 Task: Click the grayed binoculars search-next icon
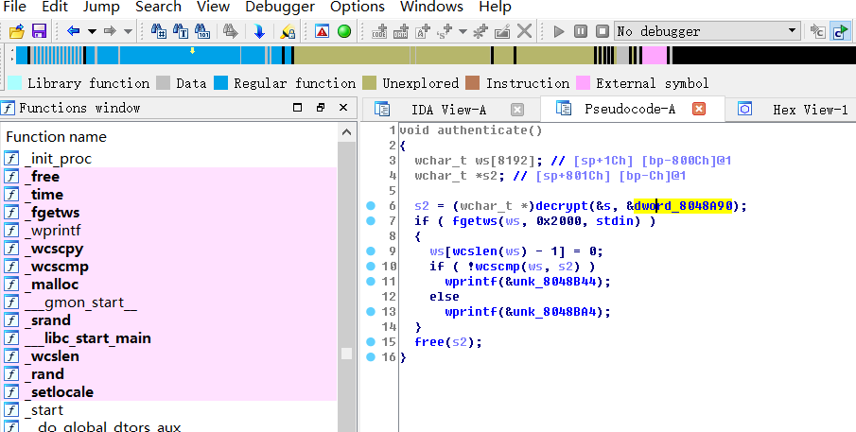[231, 31]
